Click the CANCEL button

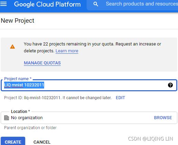[42, 142]
